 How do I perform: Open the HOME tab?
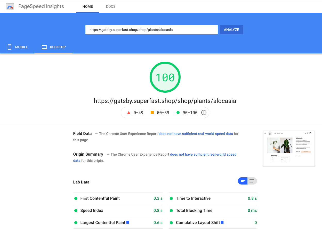[88, 6]
